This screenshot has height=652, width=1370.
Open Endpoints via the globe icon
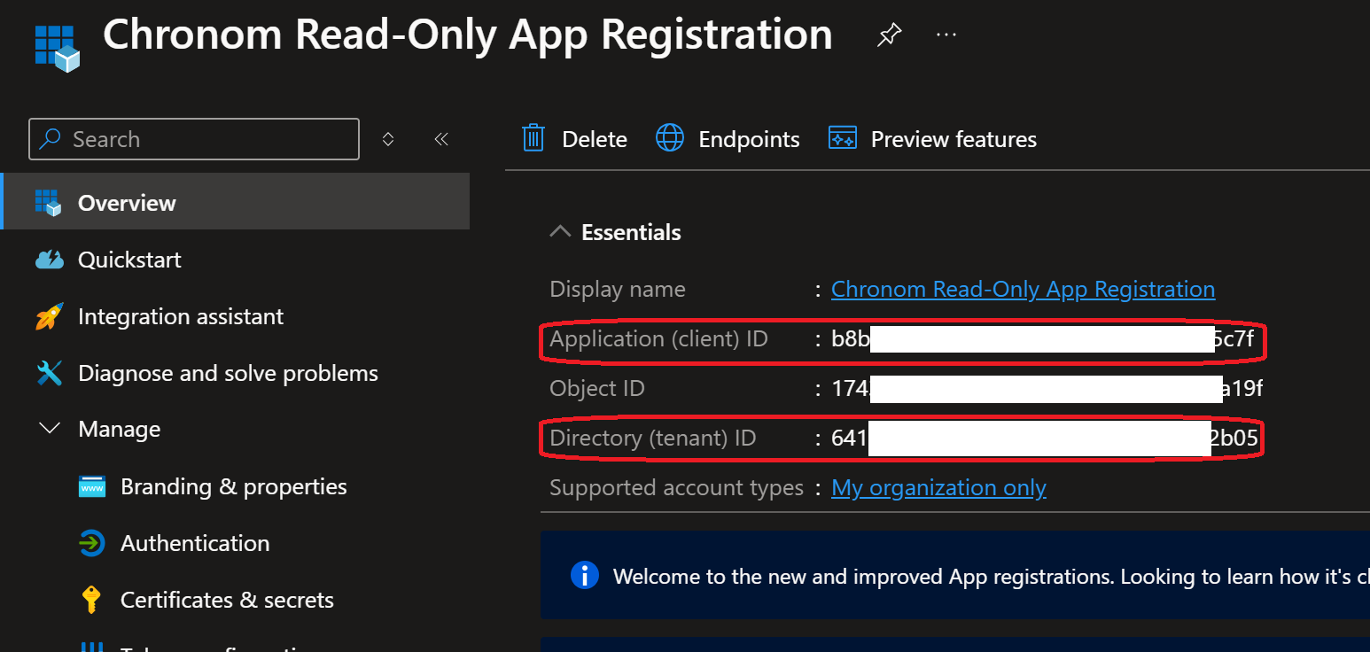pyautogui.click(x=670, y=138)
